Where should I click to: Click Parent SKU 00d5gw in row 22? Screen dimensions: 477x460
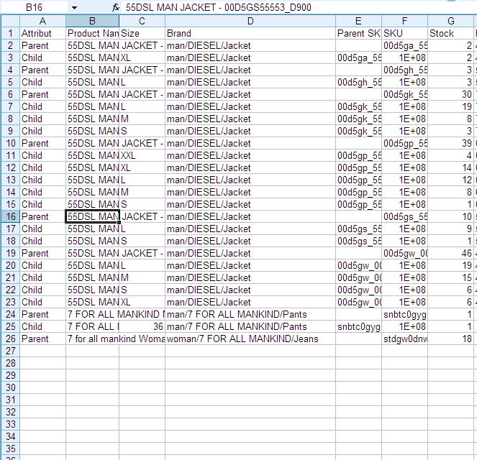pos(359,290)
